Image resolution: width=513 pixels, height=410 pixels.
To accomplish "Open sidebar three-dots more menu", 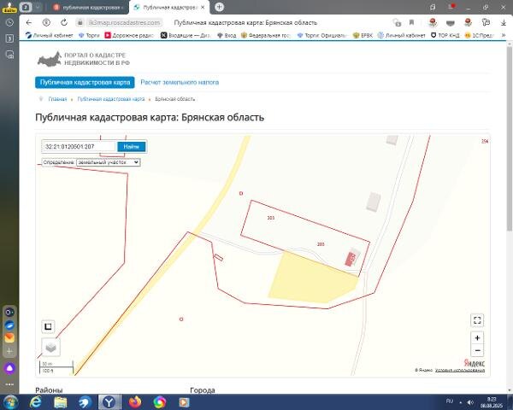I will pos(9,384).
